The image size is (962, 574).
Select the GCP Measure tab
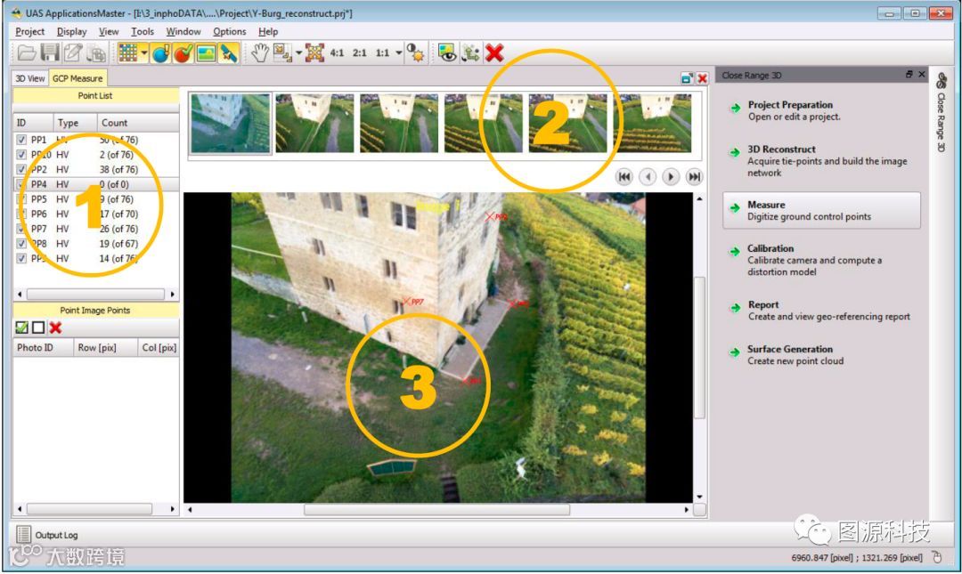click(x=77, y=78)
